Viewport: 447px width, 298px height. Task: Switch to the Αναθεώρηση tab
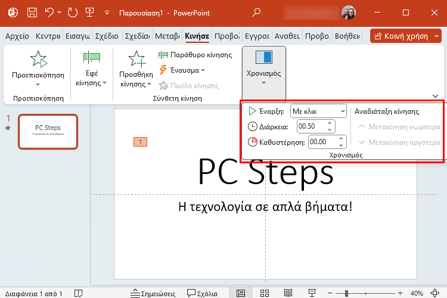coord(287,36)
